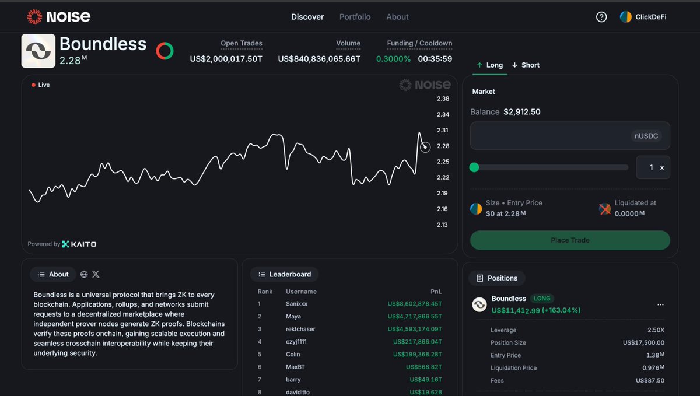Switch to the Short trade tab

[526, 65]
